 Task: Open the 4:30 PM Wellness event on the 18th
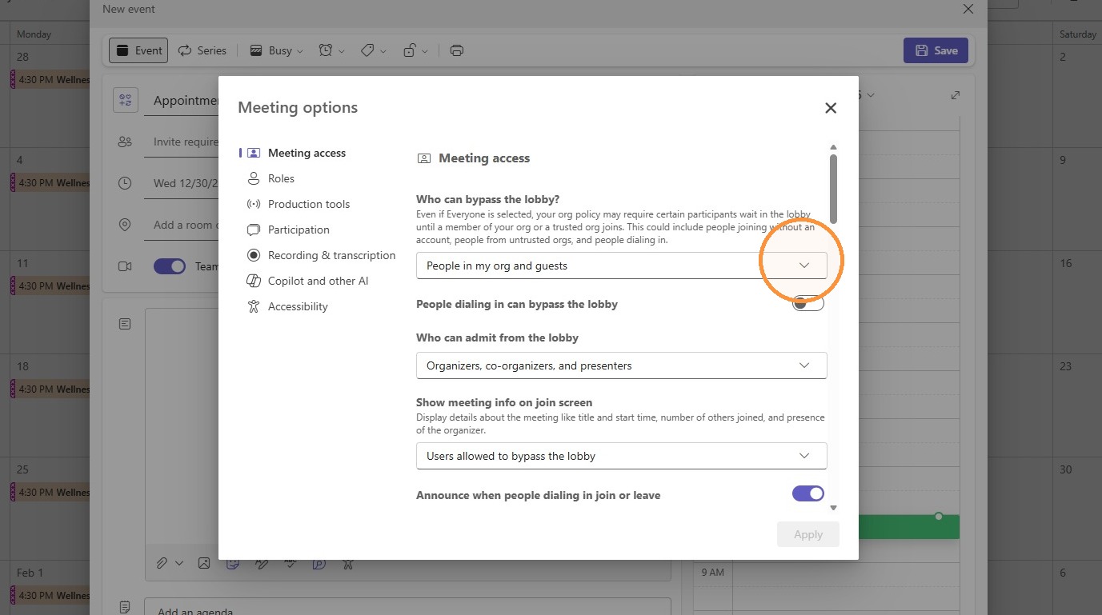coord(50,389)
